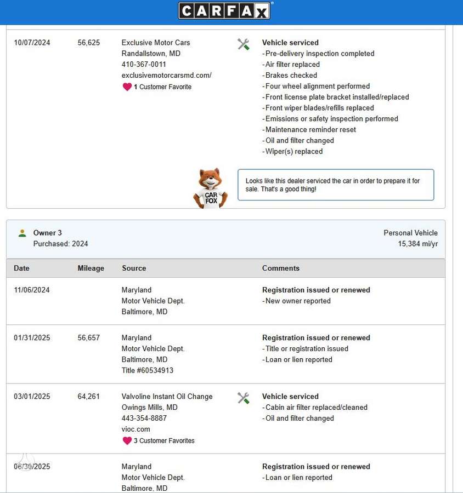Click Loan or lien reported under 01/31/2025

[x=297, y=360]
